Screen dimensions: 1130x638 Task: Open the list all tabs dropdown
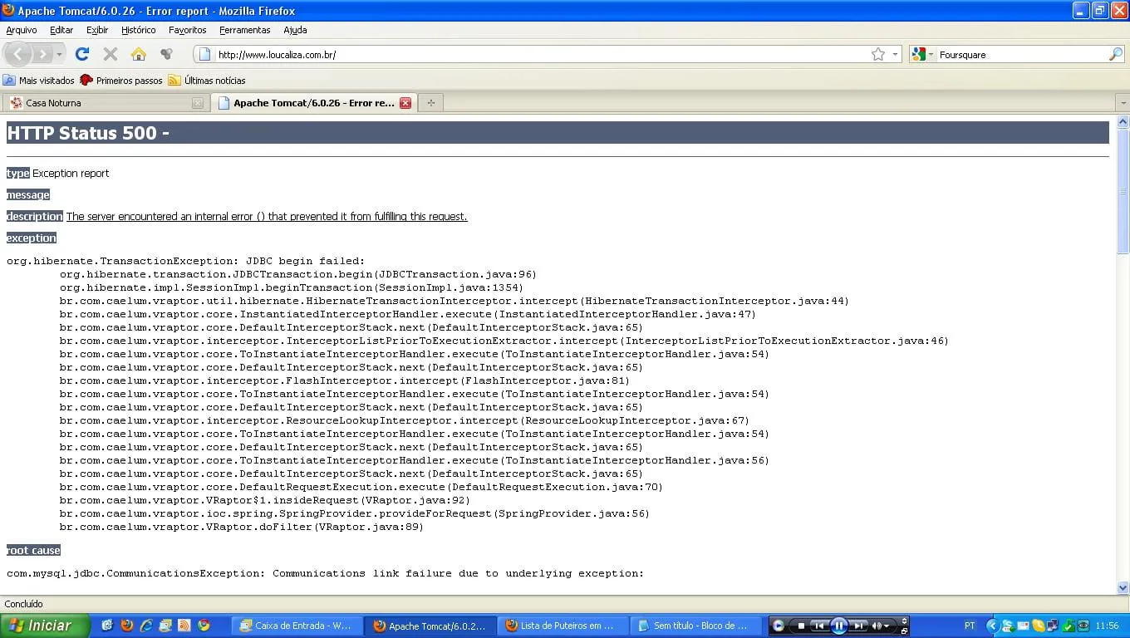click(x=1123, y=103)
